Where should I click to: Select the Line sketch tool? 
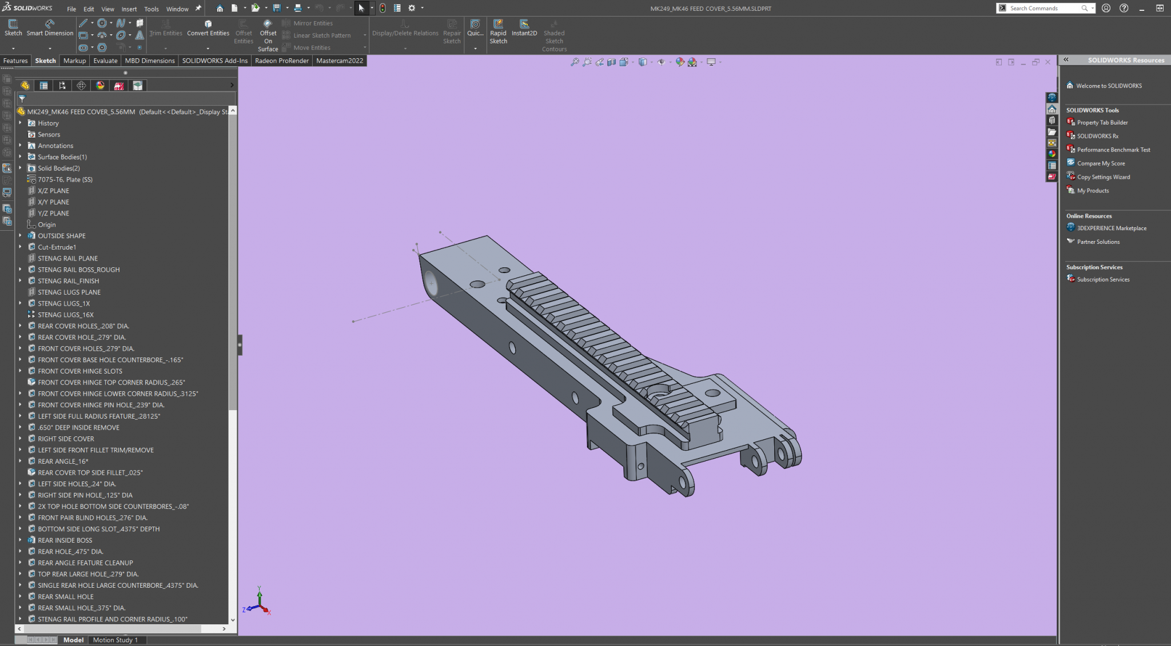coord(83,23)
